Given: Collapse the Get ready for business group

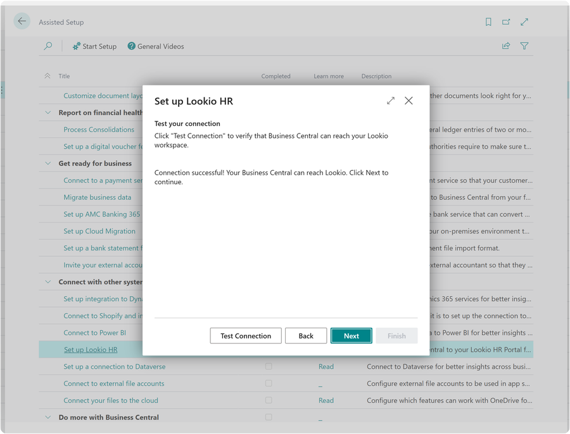Looking at the screenshot, I should point(48,163).
